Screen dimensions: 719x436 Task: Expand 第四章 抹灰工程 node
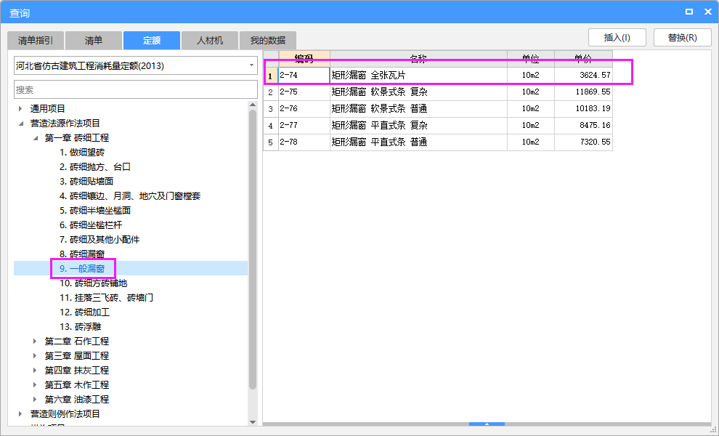point(35,371)
